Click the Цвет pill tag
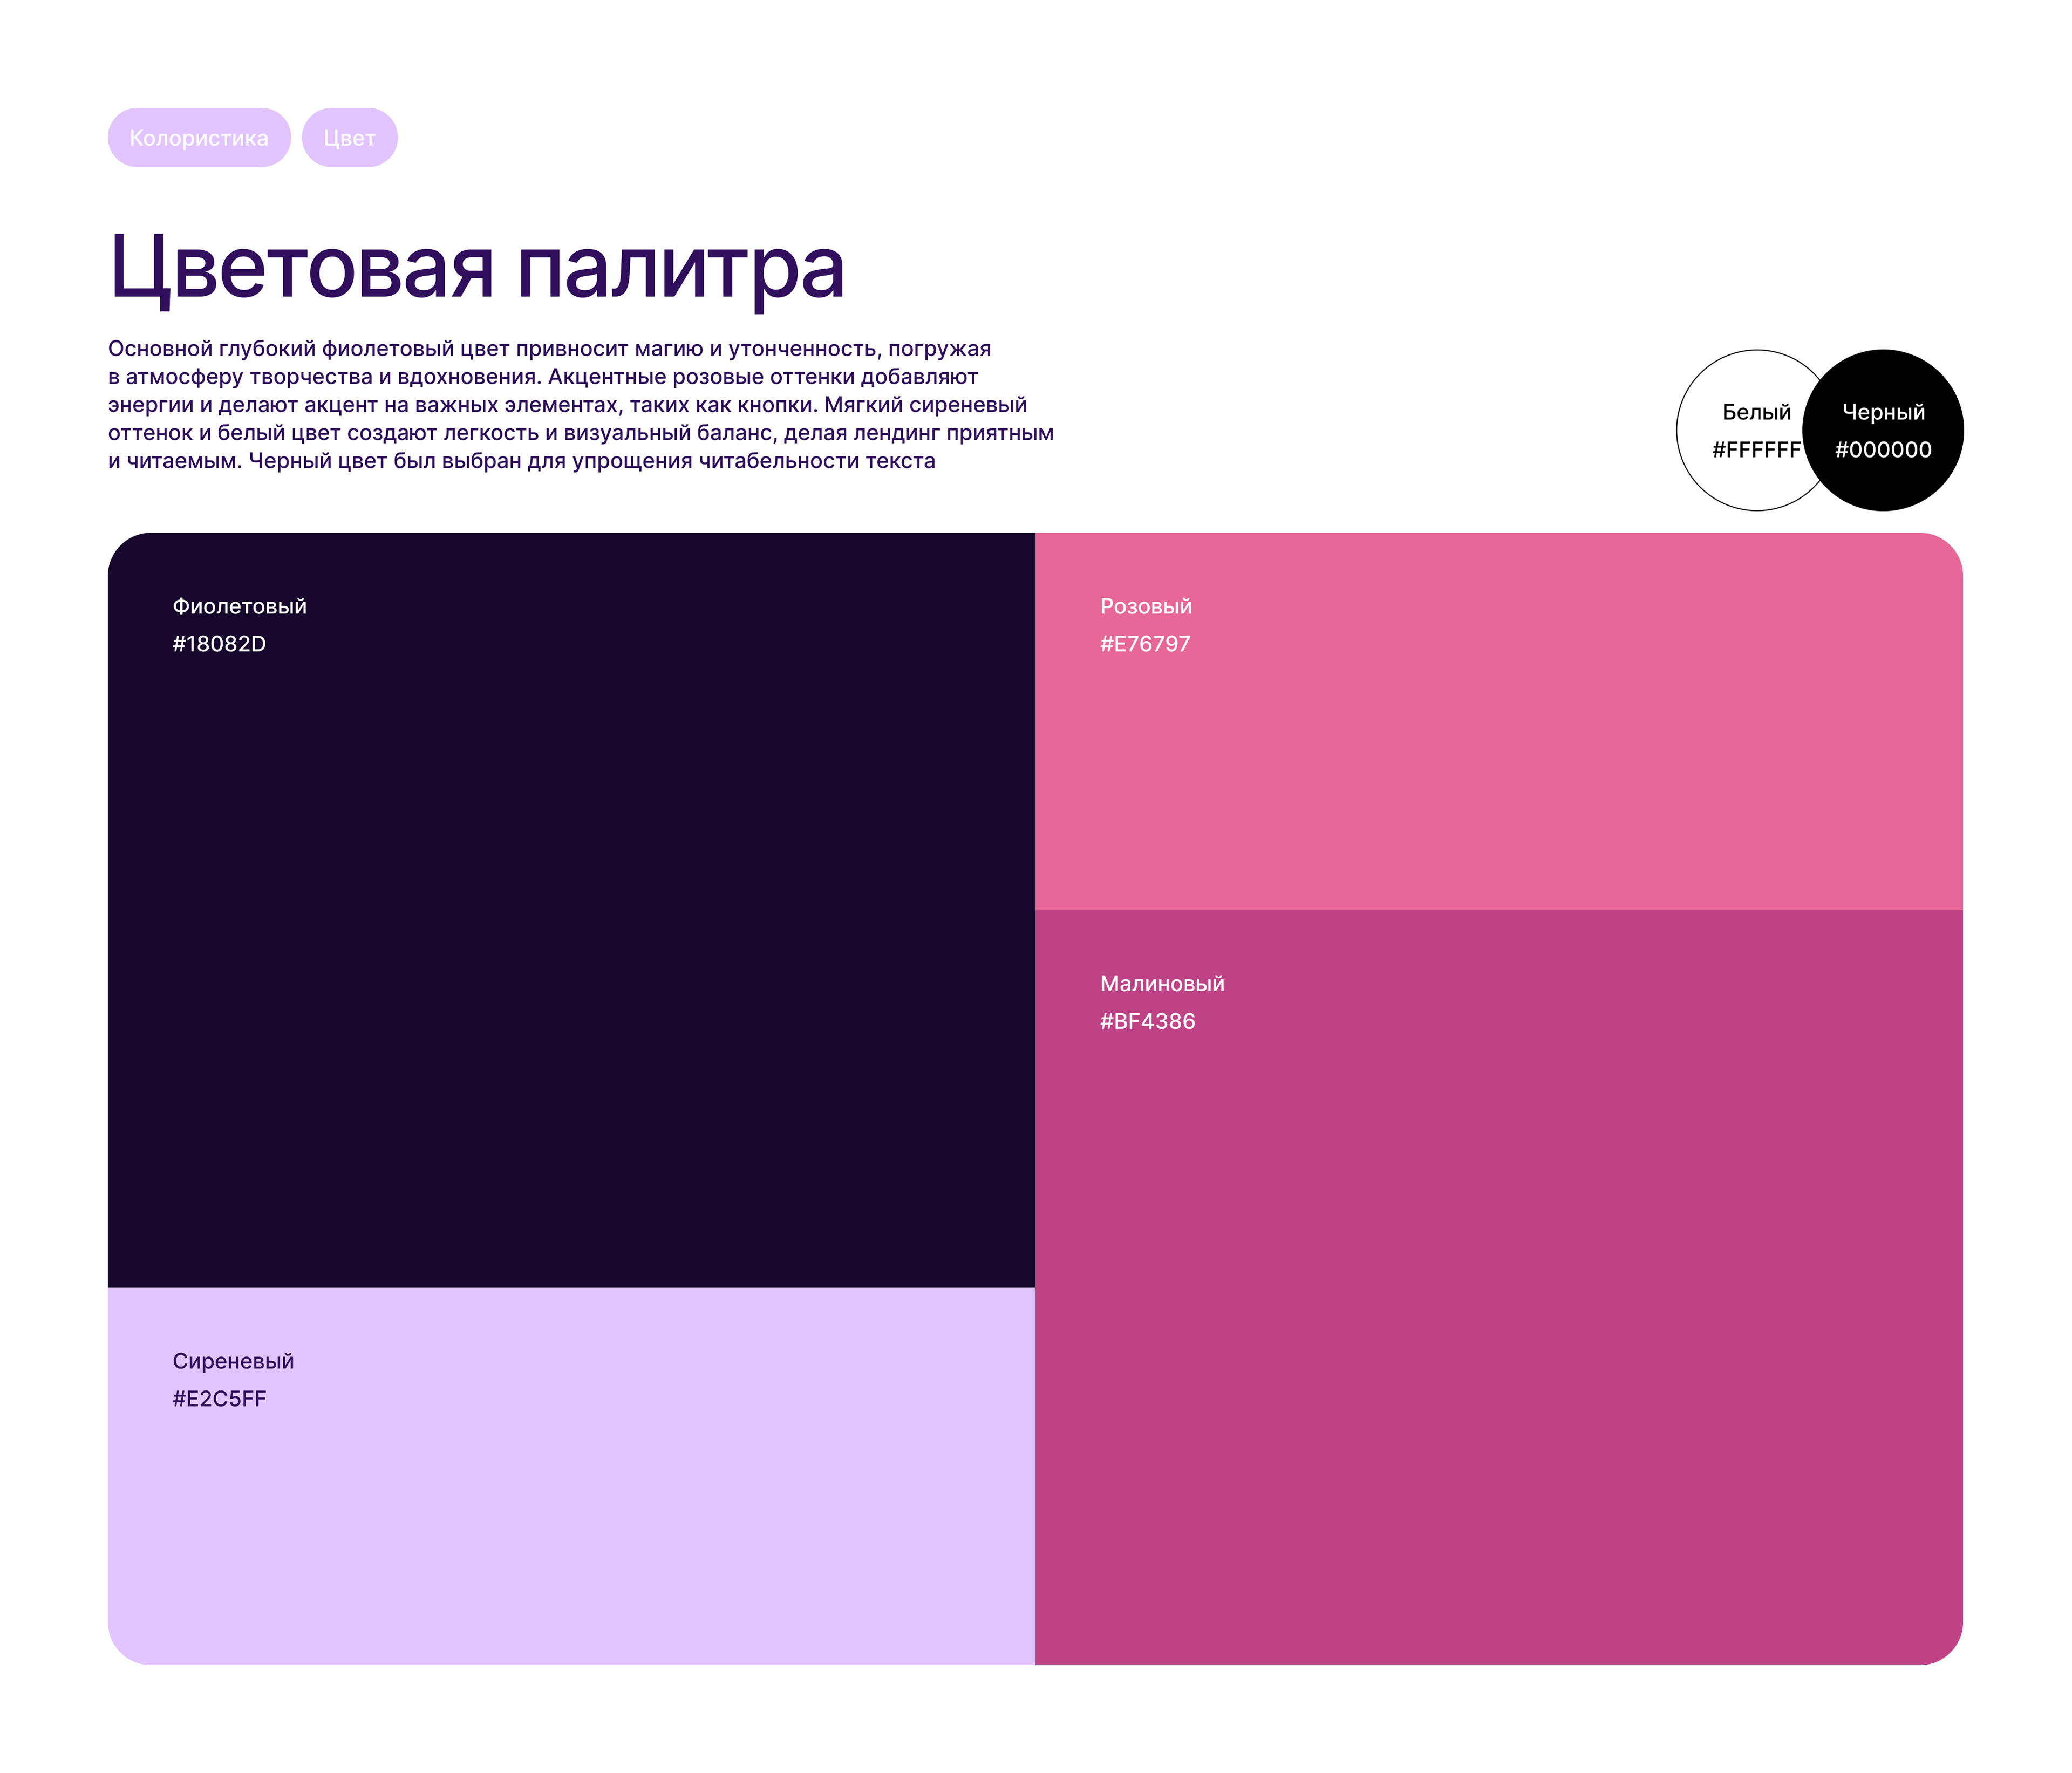The height and width of the screenshot is (1773, 2072). pos(349,138)
